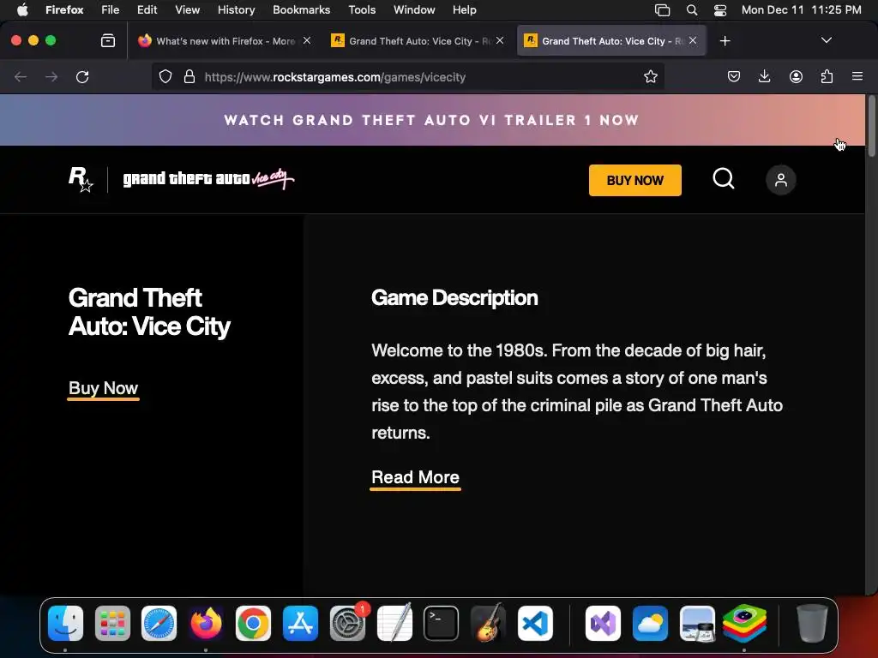Open the Window menu
878x658 pixels.
(x=414, y=9)
